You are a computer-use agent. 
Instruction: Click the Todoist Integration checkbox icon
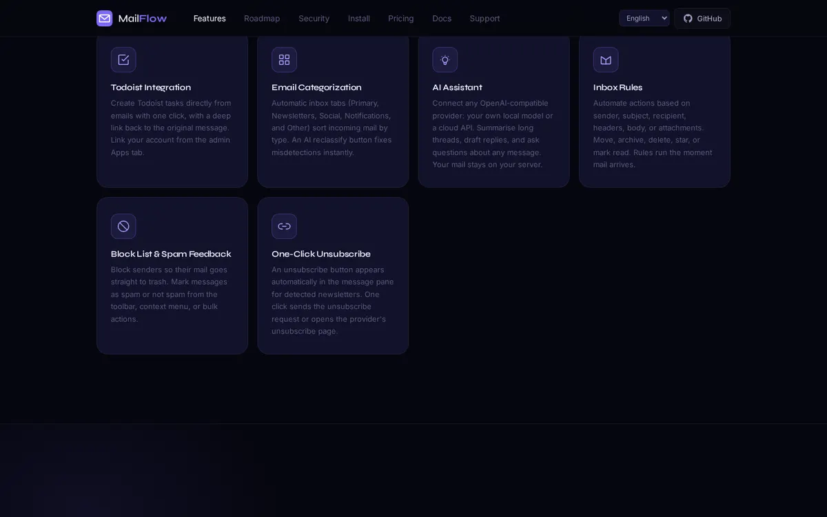click(x=123, y=60)
